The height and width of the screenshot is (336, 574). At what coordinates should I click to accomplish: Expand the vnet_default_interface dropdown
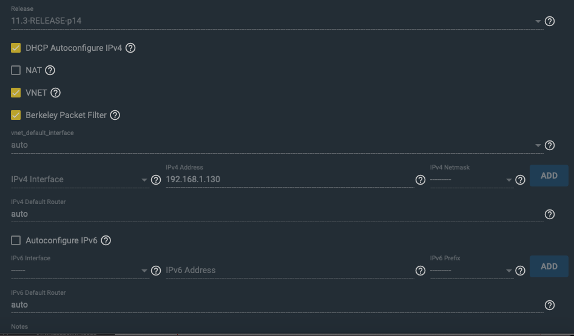click(277, 145)
